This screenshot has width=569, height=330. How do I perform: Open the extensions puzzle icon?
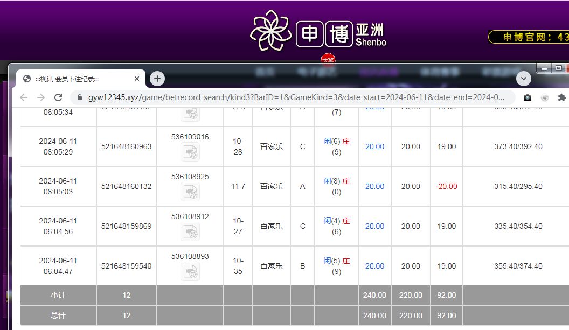[x=561, y=97]
